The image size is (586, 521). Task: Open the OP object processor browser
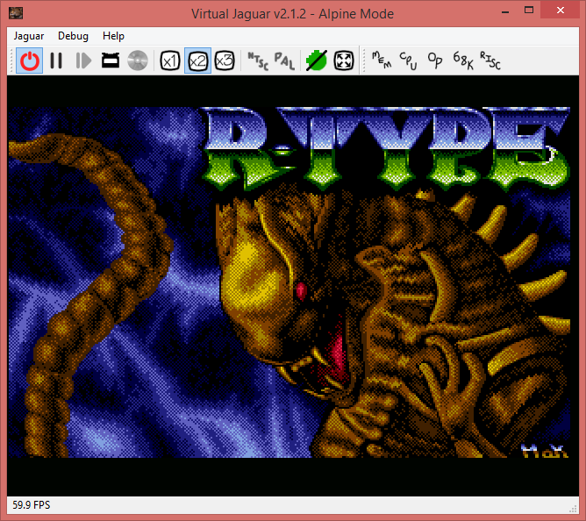(x=435, y=61)
